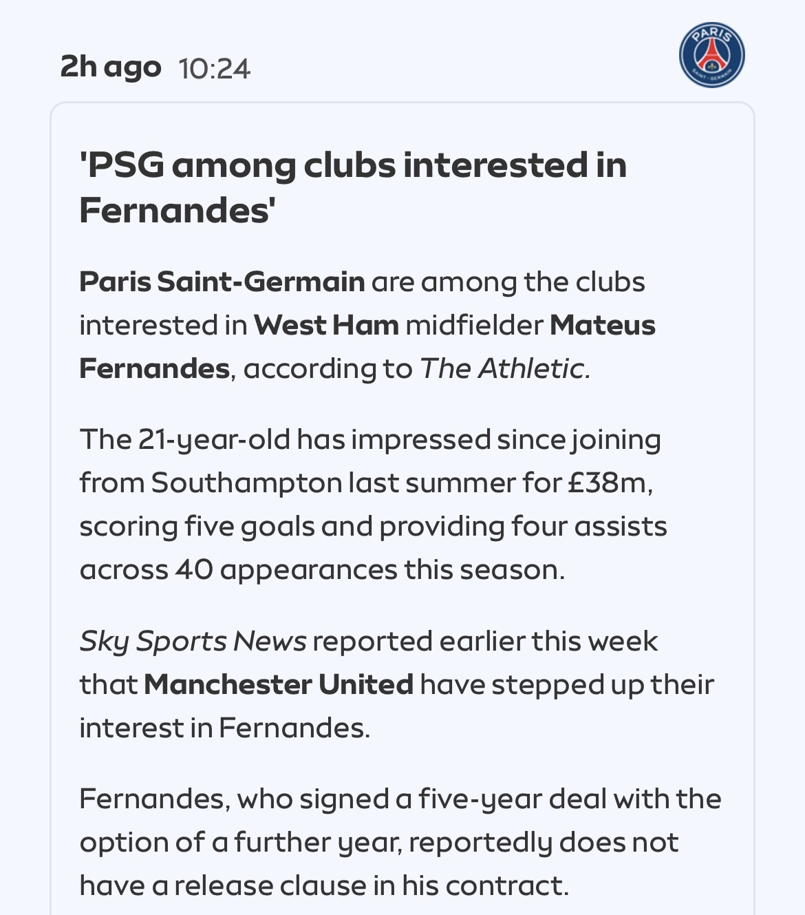Select the bold Manchester United text

click(x=279, y=684)
